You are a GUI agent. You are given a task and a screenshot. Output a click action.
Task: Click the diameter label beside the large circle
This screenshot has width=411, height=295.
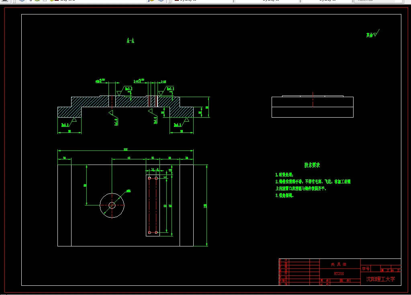tap(128, 191)
